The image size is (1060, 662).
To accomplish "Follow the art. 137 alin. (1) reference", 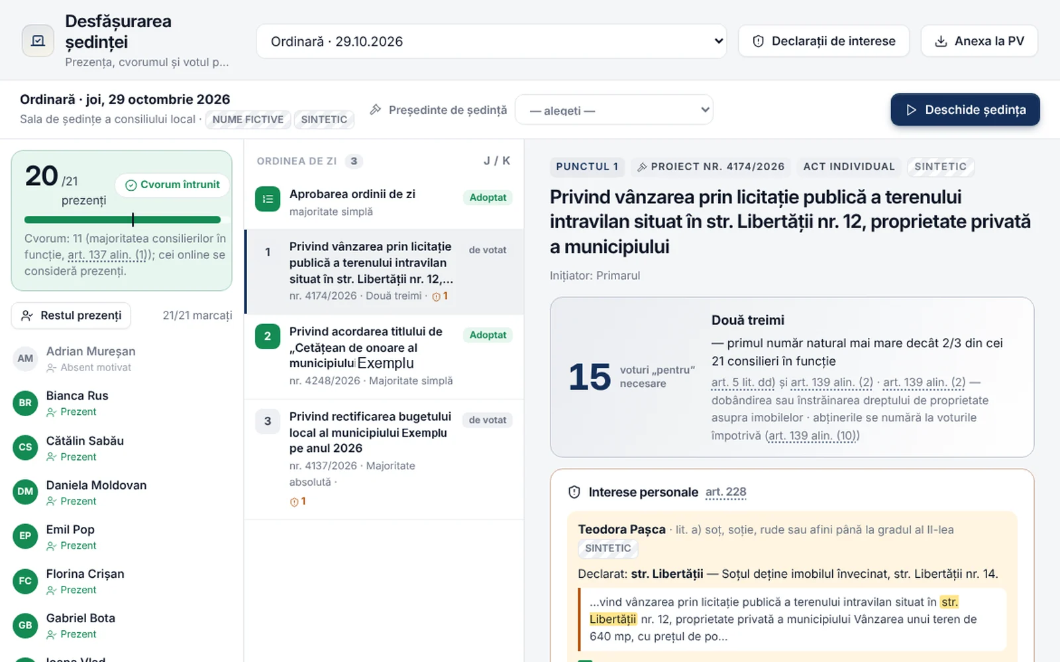I will coord(109,254).
